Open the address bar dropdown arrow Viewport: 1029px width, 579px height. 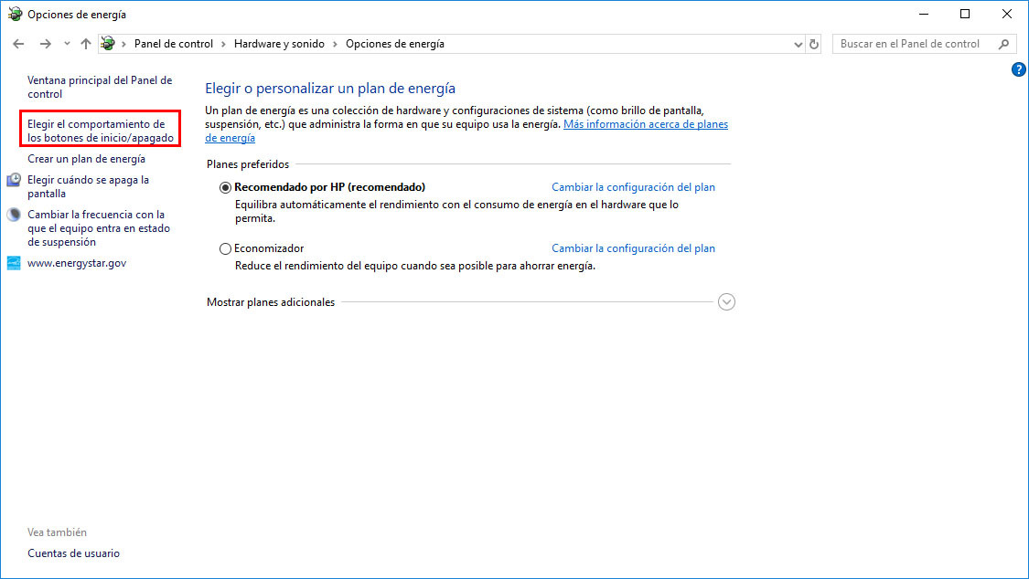pos(797,43)
